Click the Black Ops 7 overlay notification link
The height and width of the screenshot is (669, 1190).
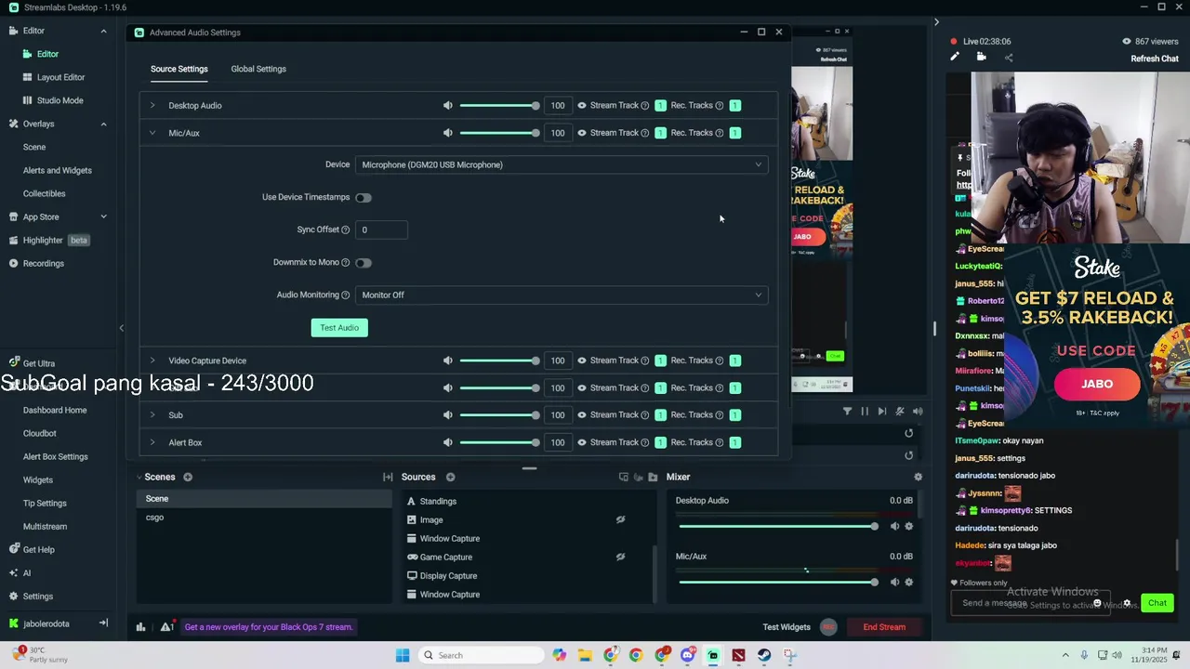(x=269, y=627)
